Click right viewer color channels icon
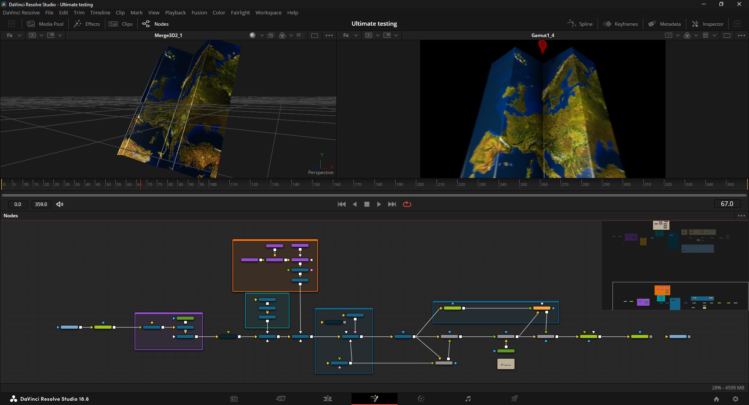Image resolution: width=749 pixels, height=405 pixels. (687, 35)
